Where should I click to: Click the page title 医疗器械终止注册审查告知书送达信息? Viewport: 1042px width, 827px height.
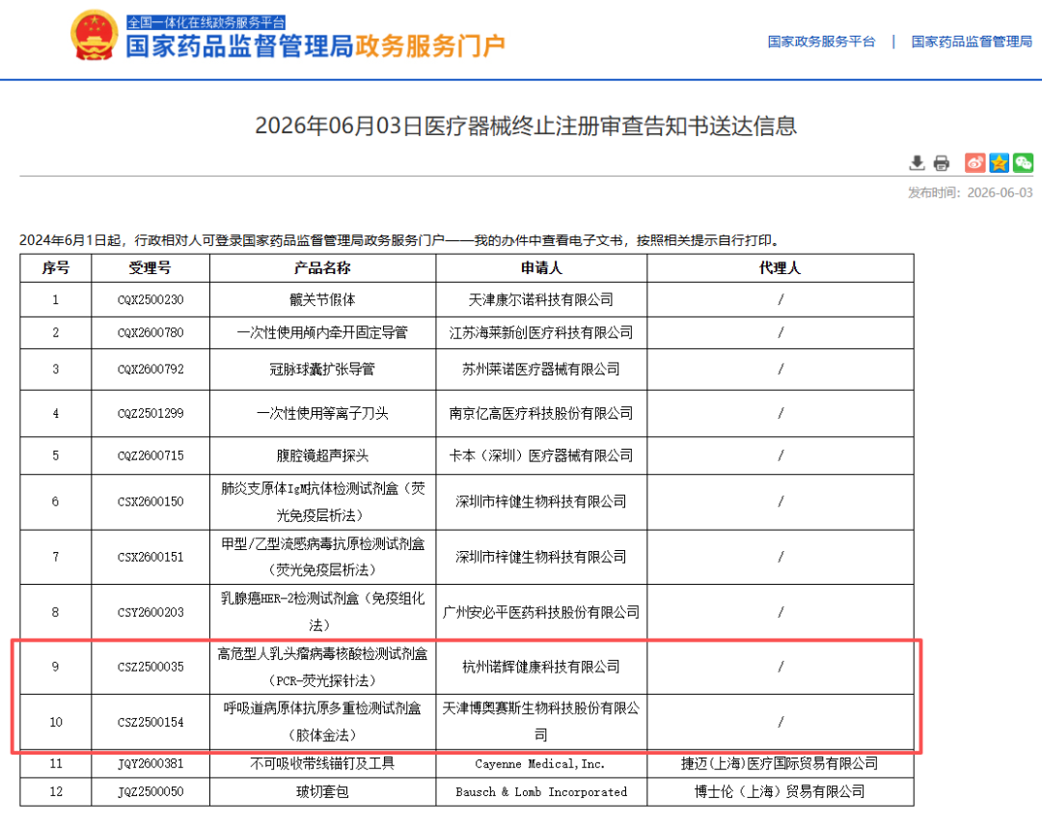pyautogui.click(x=526, y=125)
